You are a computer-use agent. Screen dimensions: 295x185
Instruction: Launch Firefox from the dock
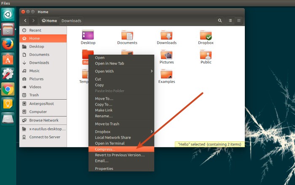[8, 44]
